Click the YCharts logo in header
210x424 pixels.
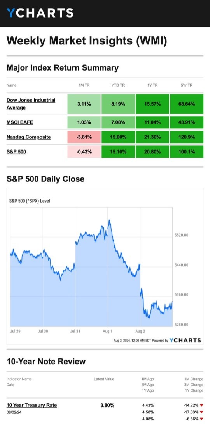pos(40,13)
